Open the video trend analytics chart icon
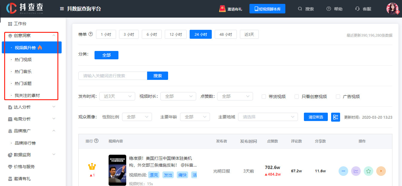402x186 pixels. click(x=356, y=171)
